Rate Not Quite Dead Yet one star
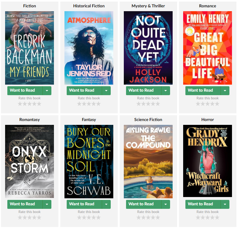Viewport: 239px width, 228px height. (138, 104)
